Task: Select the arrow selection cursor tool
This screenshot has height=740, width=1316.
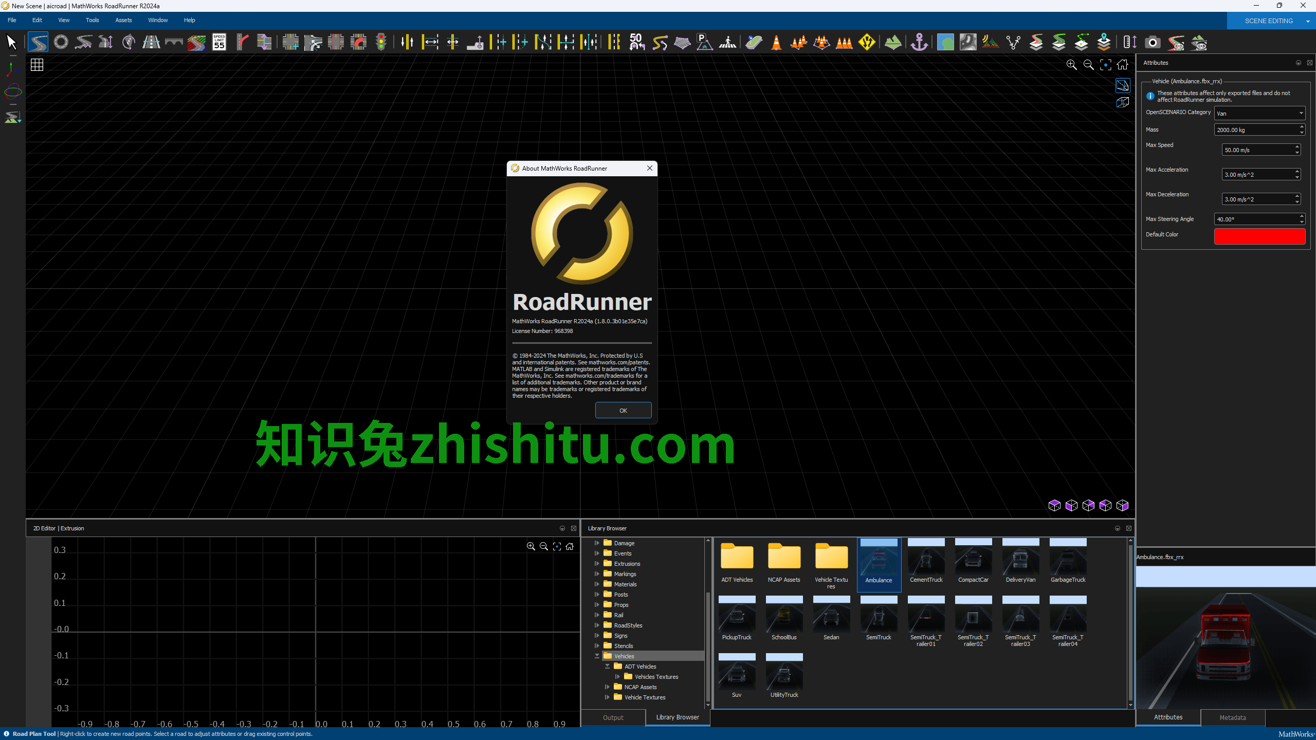Action: coord(11,42)
